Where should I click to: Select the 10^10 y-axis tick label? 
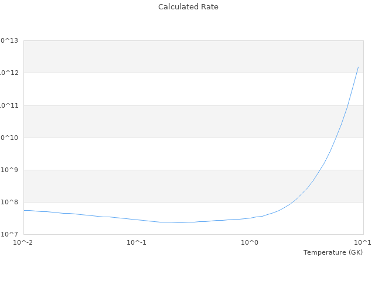pos(9,138)
